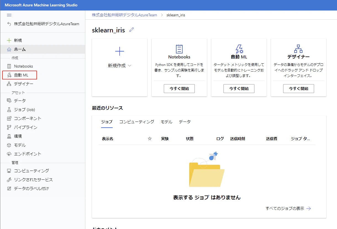Image resolution: width=337 pixels, height=229 pixels.
Task: Click the デザイナー icon in the sidebar
Action: pos(9,84)
